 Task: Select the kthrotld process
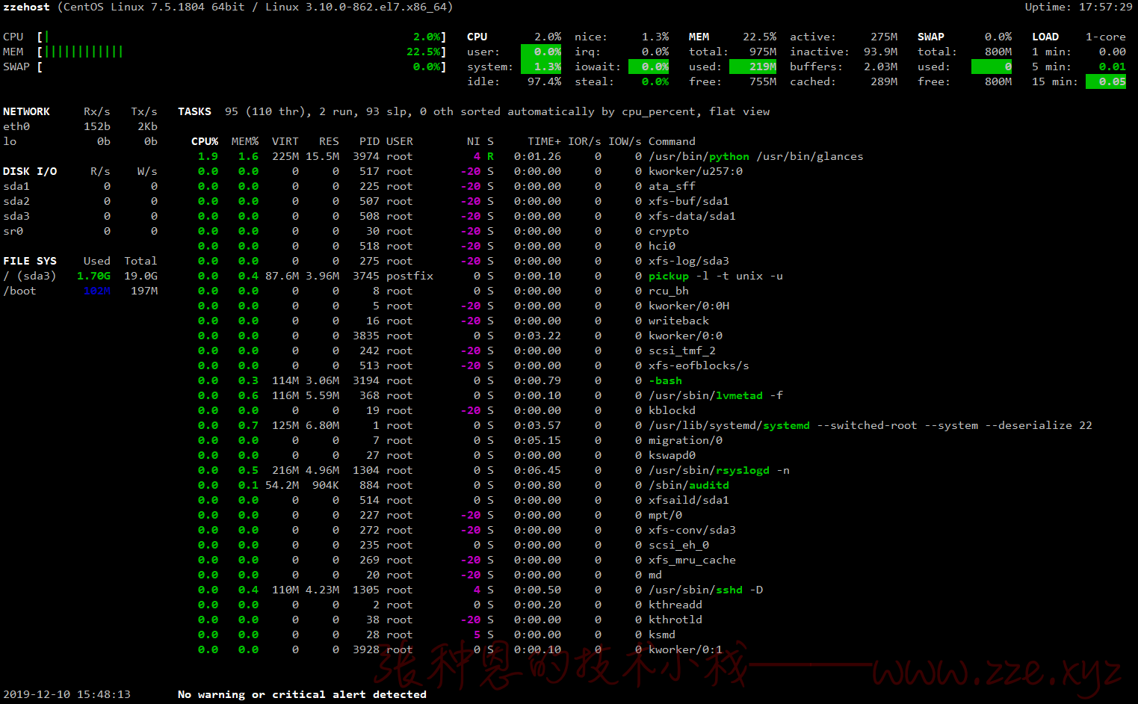(450, 620)
